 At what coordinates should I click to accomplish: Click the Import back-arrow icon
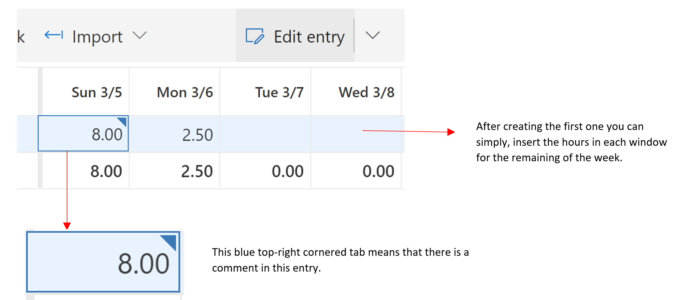(x=54, y=35)
